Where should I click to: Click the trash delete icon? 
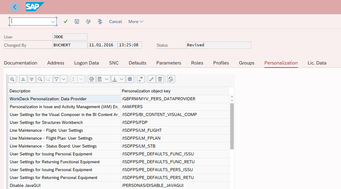[x=160, y=79]
